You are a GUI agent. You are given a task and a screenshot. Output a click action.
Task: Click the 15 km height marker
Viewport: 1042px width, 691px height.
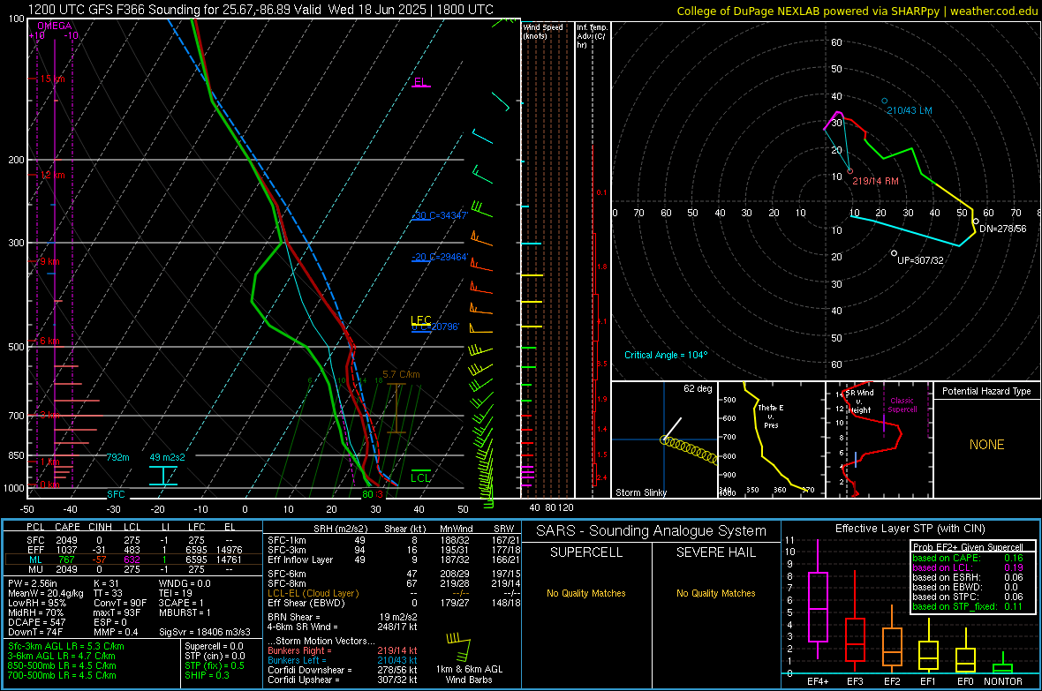(x=52, y=79)
